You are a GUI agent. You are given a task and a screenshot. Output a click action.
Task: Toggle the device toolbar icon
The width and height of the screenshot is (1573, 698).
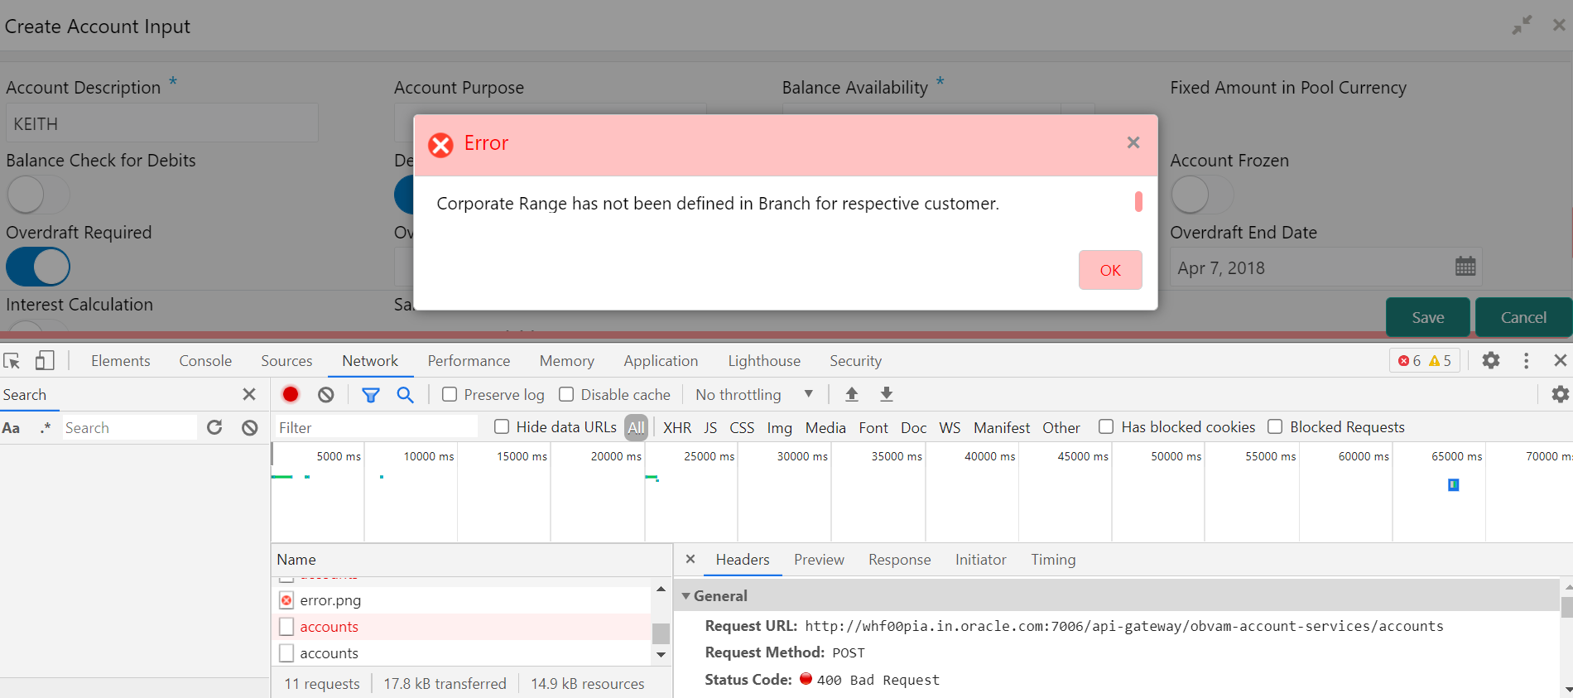point(45,361)
